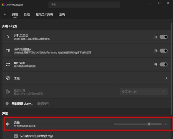173x139 pixels.
Task: Adjust the 音量 volume slider knob
Action: tap(149, 124)
